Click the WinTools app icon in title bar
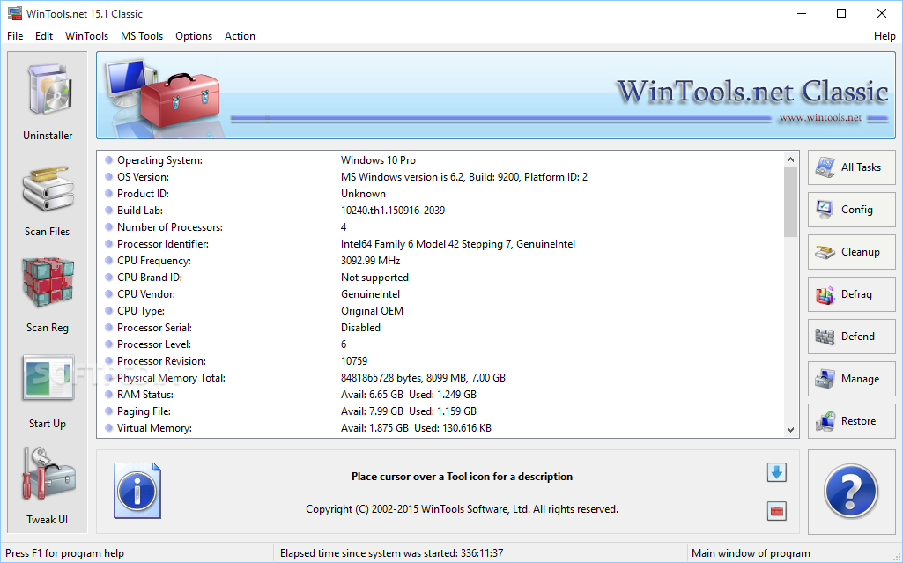The height and width of the screenshot is (563, 903). click(15, 13)
